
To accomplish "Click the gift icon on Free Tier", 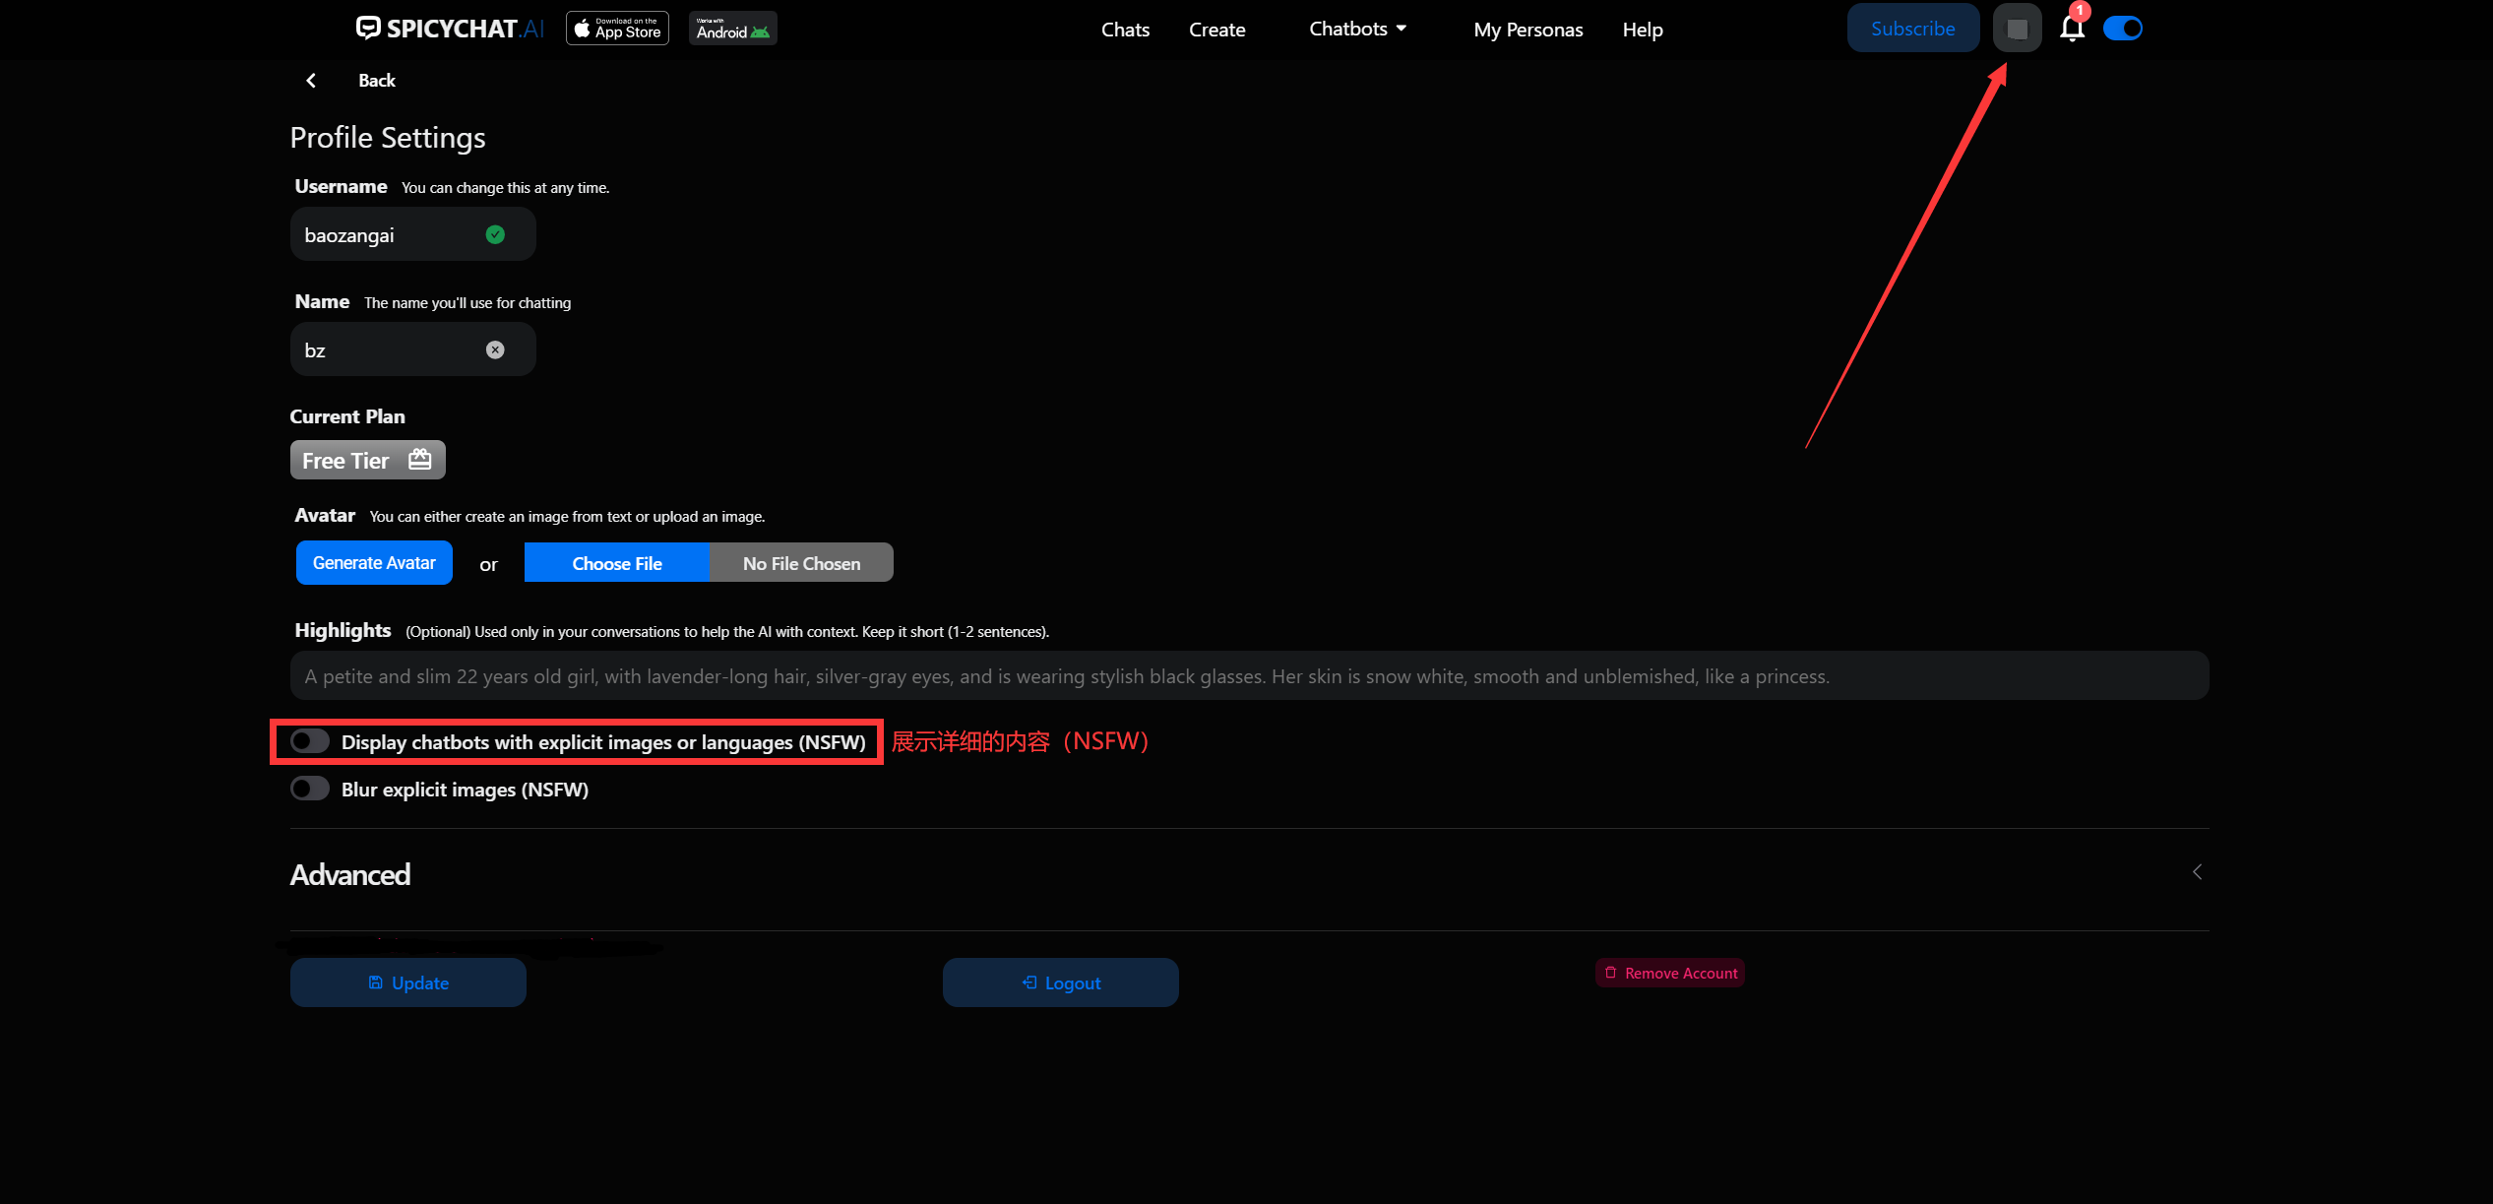I will click(420, 460).
